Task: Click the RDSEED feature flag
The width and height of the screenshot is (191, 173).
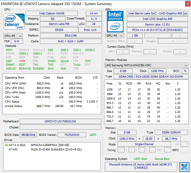Action: click(x=38, y=69)
